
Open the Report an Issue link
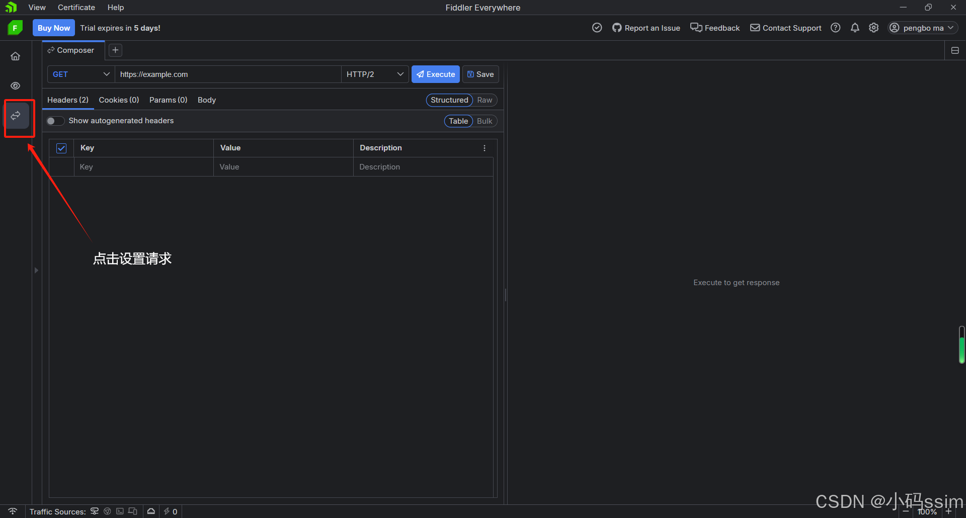click(x=646, y=28)
